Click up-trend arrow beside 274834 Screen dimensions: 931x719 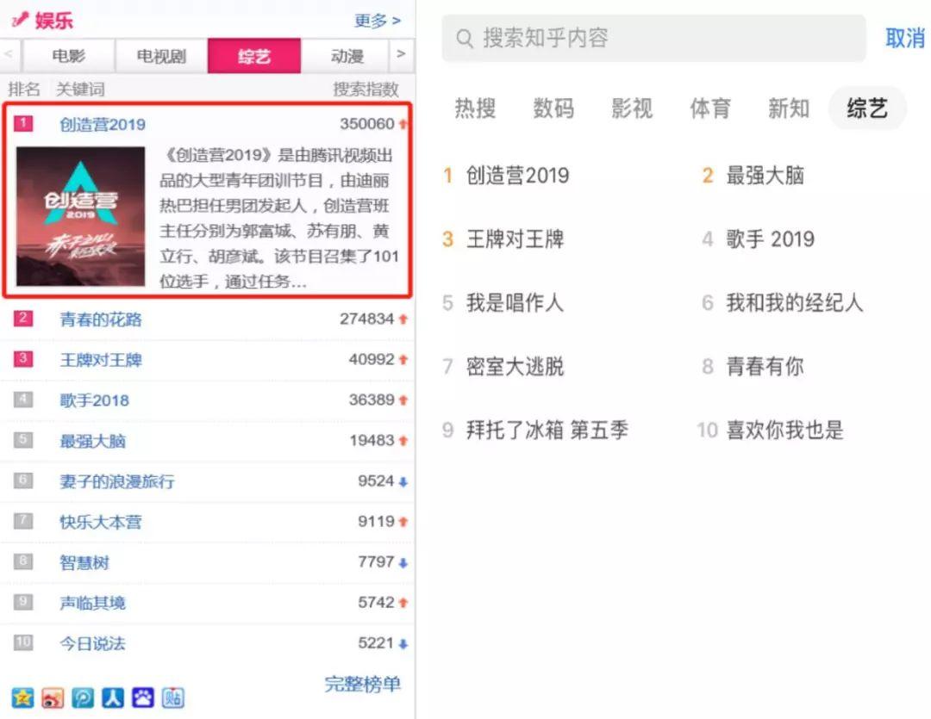[x=403, y=319]
